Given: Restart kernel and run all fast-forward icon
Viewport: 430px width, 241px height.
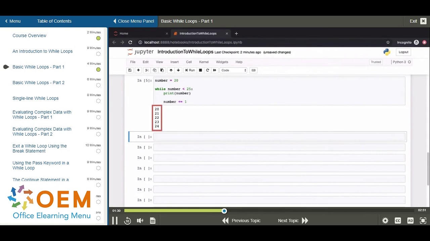Looking at the screenshot, I should click(x=215, y=70).
